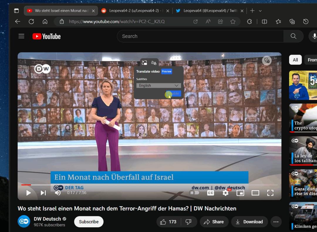Click the YouTube URL address bar
The height and width of the screenshot is (232, 317).
(117, 22)
